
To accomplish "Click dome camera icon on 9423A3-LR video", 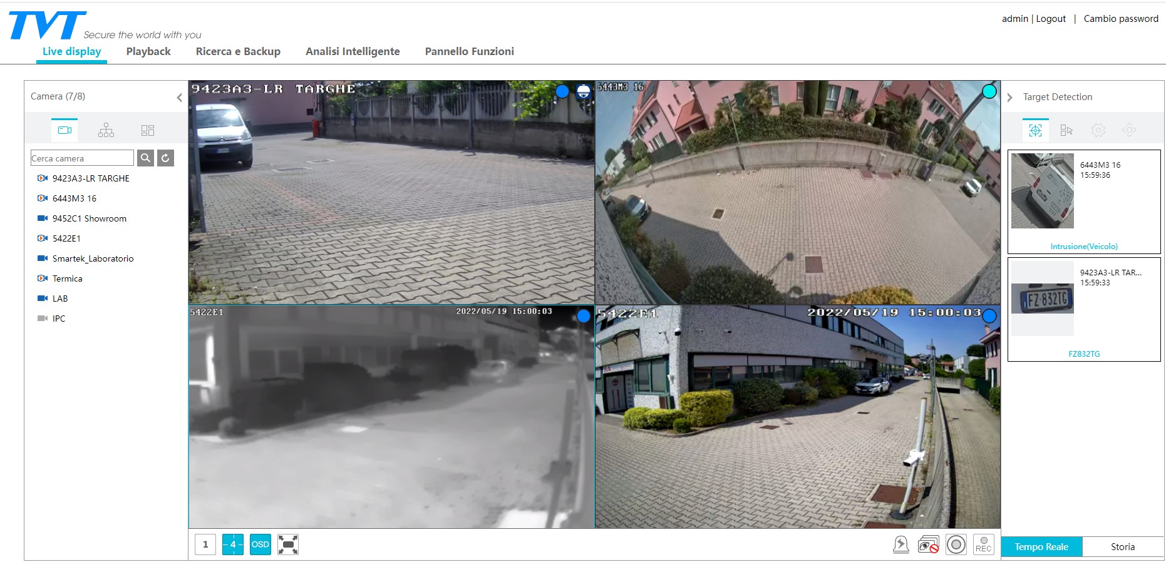I will (x=584, y=91).
